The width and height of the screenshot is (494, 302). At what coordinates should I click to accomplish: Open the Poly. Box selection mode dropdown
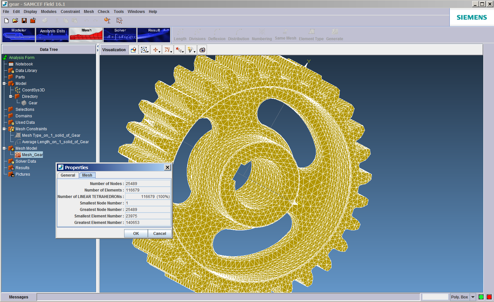tap(473, 297)
